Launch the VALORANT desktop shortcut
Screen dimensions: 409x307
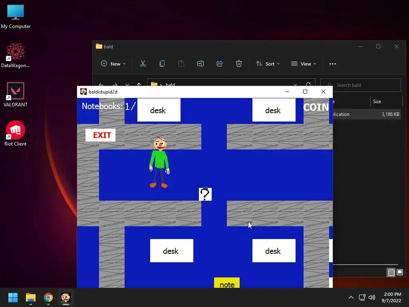coord(16,94)
